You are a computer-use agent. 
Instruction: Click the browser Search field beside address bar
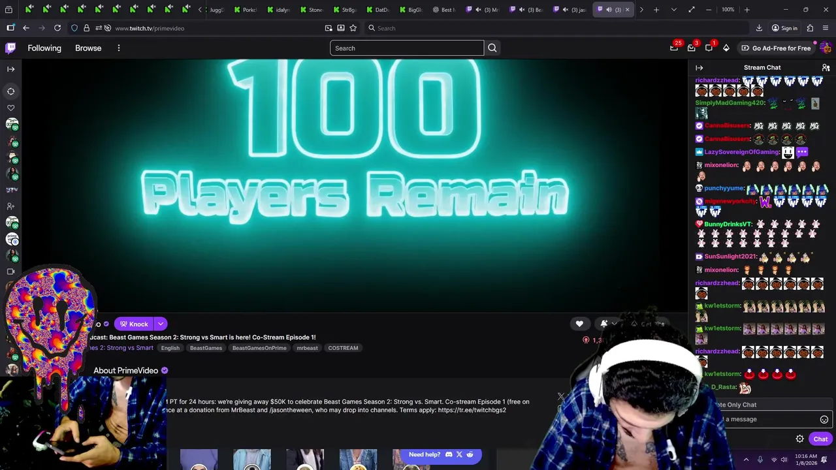(x=555, y=28)
